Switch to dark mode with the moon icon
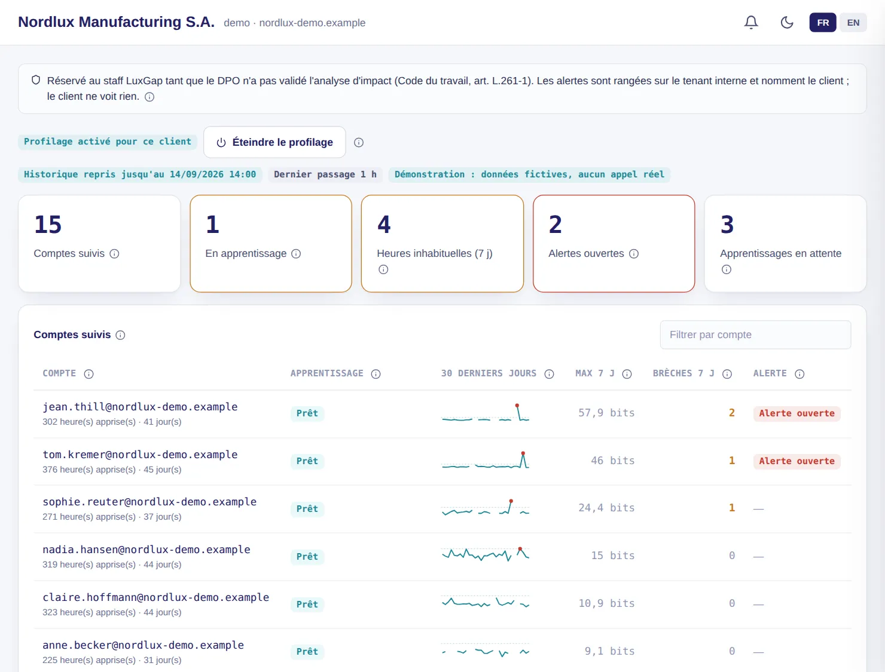This screenshot has width=885, height=672. click(x=787, y=23)
